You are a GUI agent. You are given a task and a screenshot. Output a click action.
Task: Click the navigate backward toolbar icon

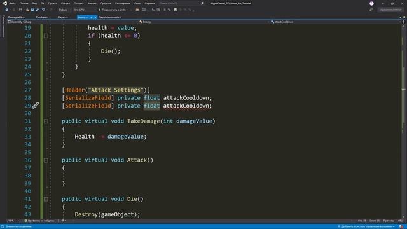click(7, 10)
